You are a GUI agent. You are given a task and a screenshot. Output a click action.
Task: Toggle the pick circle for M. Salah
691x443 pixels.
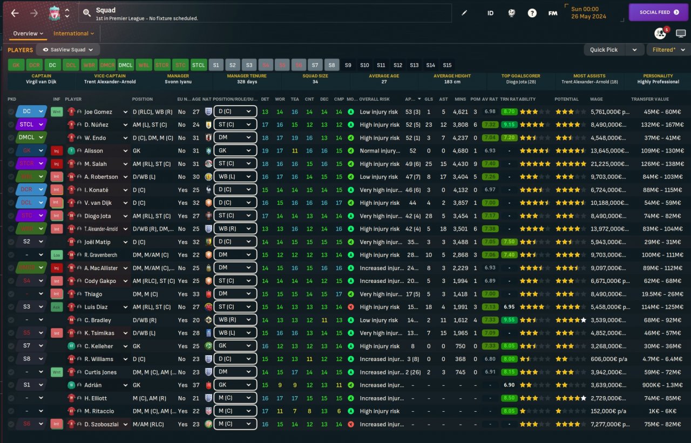(11, 164)
